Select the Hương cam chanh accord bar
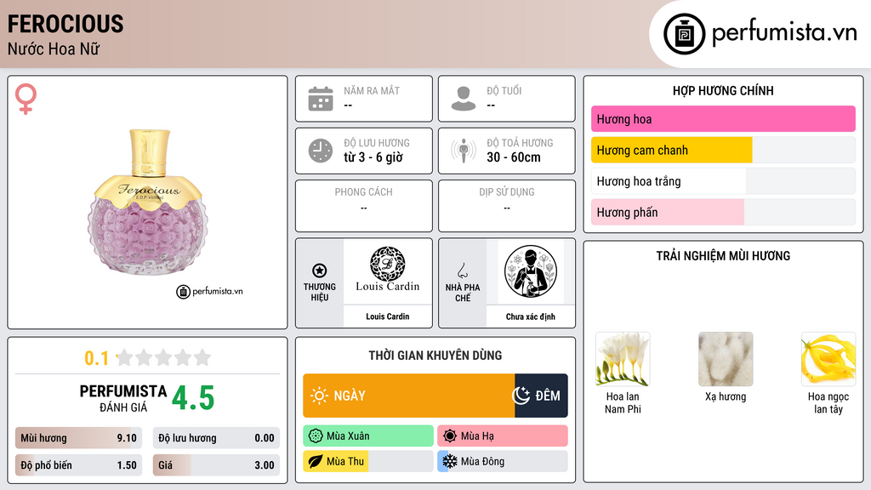The height and width of the screenshot is (490, 871). click(x=723, y=150)
